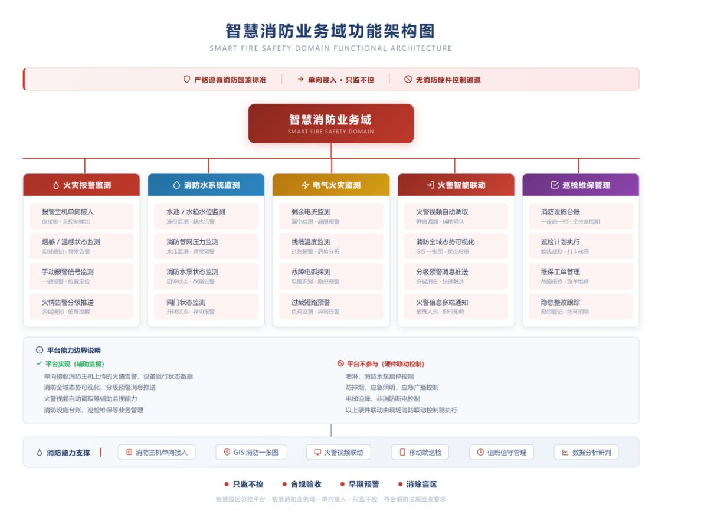This screenshot has height=524, width=714.
Task: Select the 维保工单管理 item
Action: [x=581, y=276]
